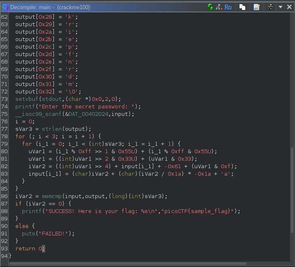
Task: Click the inner for keyword on line 79
Action: point(27,144)
